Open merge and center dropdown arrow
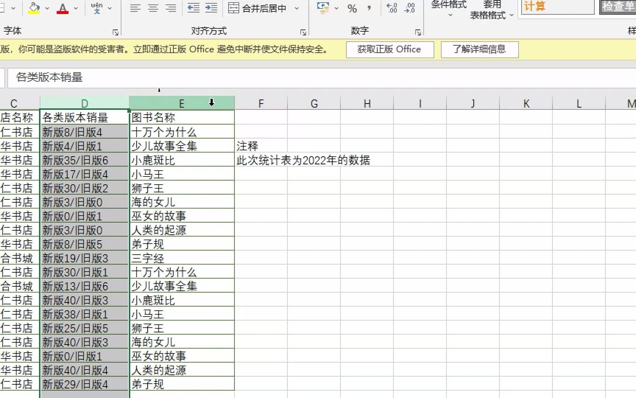Viewport: 636px width, 398px height. 297,8
